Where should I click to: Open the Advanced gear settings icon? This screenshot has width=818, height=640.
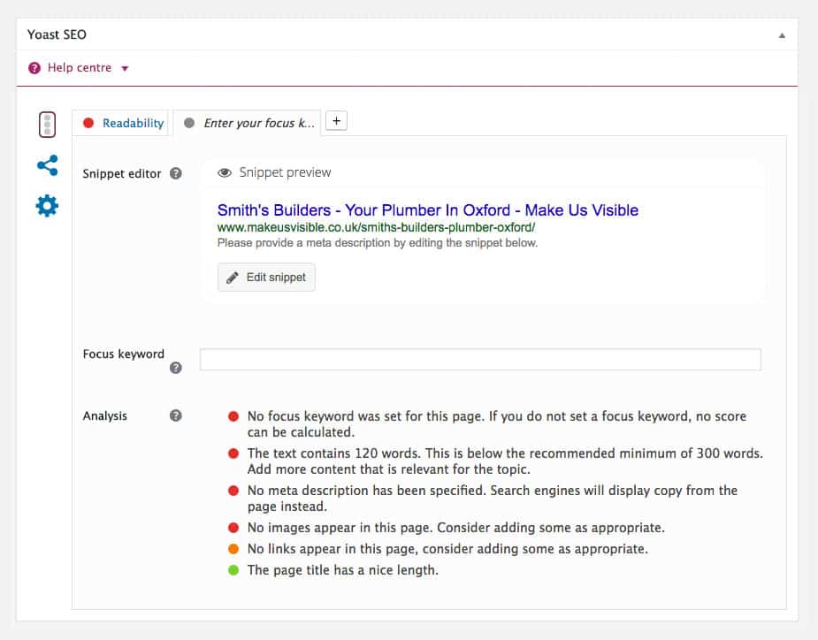tap(47, 206)
